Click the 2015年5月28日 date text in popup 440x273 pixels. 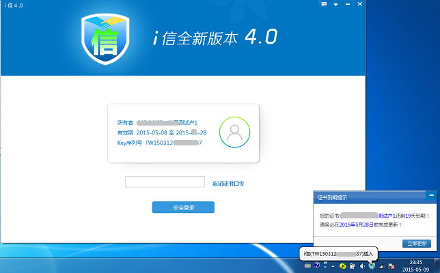[x=357, y=225]
